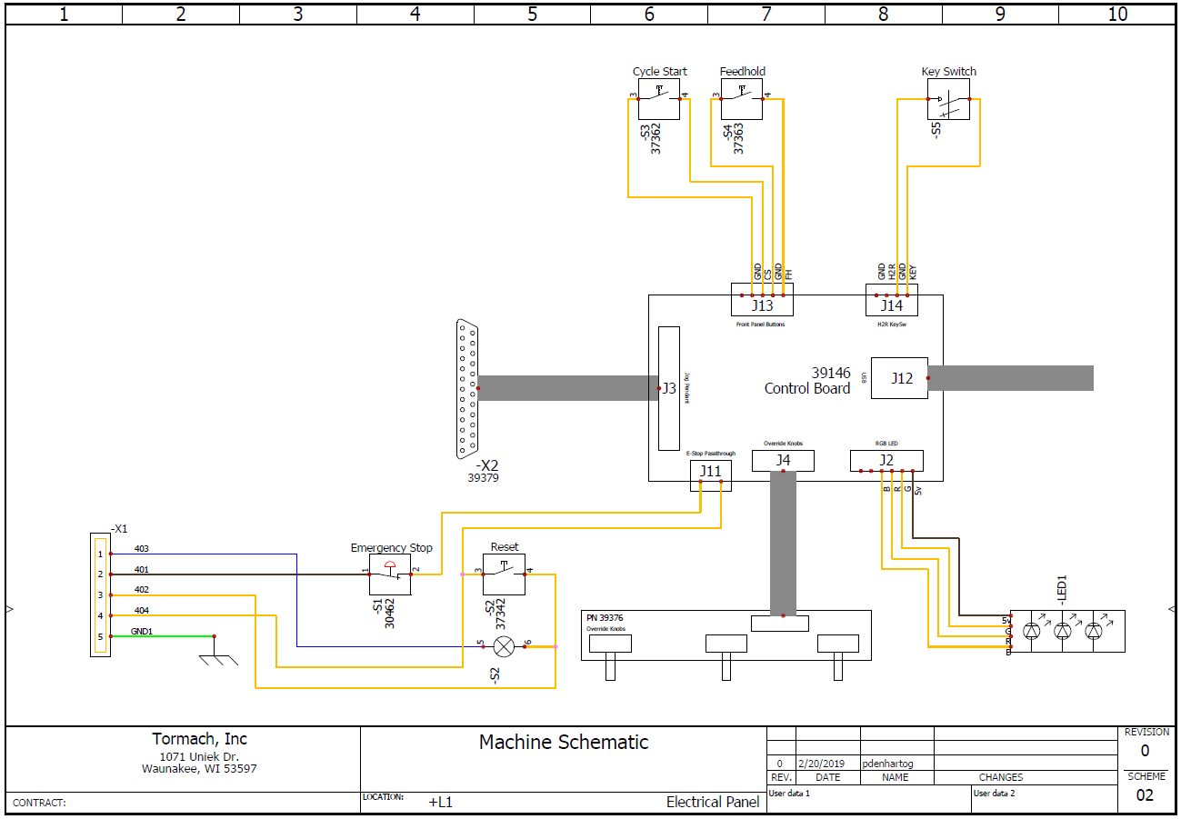Select the Emergency Stop button symbol
The height and width of the screenshot is (819, 1181).
coord(390,574)
